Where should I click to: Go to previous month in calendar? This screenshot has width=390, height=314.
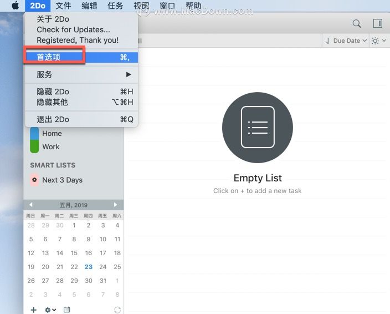31,205
